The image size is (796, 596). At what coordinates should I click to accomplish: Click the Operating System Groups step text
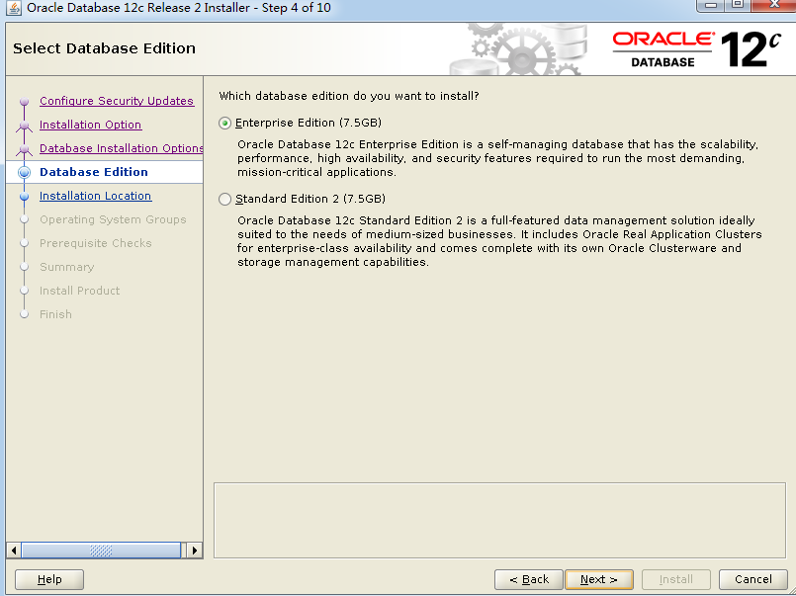coord(113,219)
